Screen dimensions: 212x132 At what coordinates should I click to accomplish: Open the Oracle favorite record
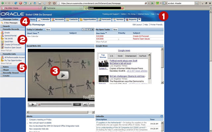coord(7,33)
